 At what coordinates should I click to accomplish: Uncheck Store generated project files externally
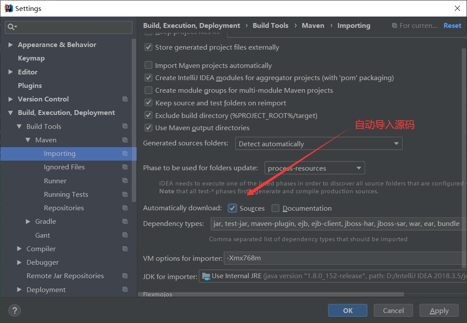[x=148, y=47]
